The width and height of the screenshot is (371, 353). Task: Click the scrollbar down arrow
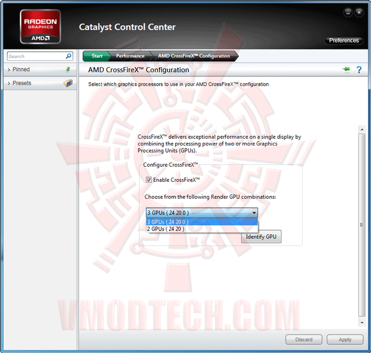362,323
